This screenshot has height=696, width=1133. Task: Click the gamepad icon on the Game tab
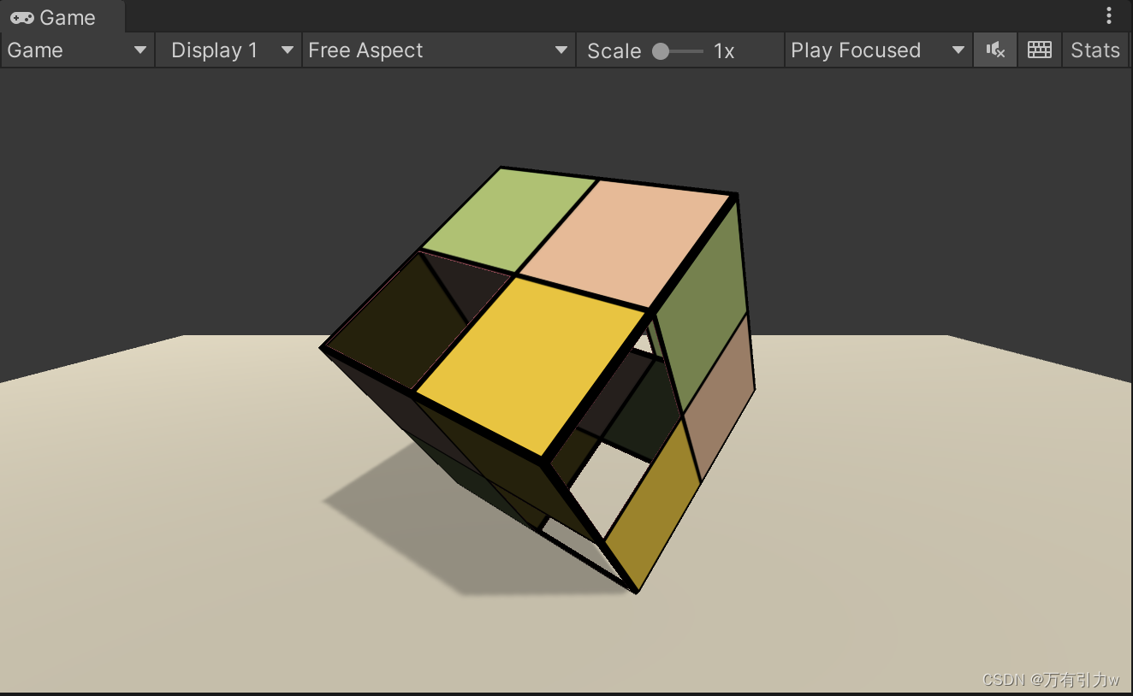point(22,17)
